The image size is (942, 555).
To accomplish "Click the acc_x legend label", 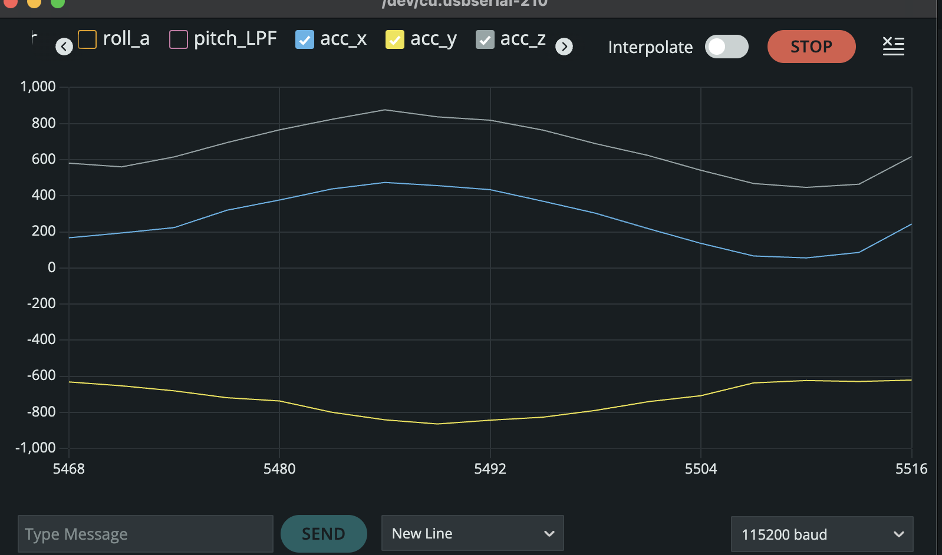I will pyautogui.click(x=344, y=39).
